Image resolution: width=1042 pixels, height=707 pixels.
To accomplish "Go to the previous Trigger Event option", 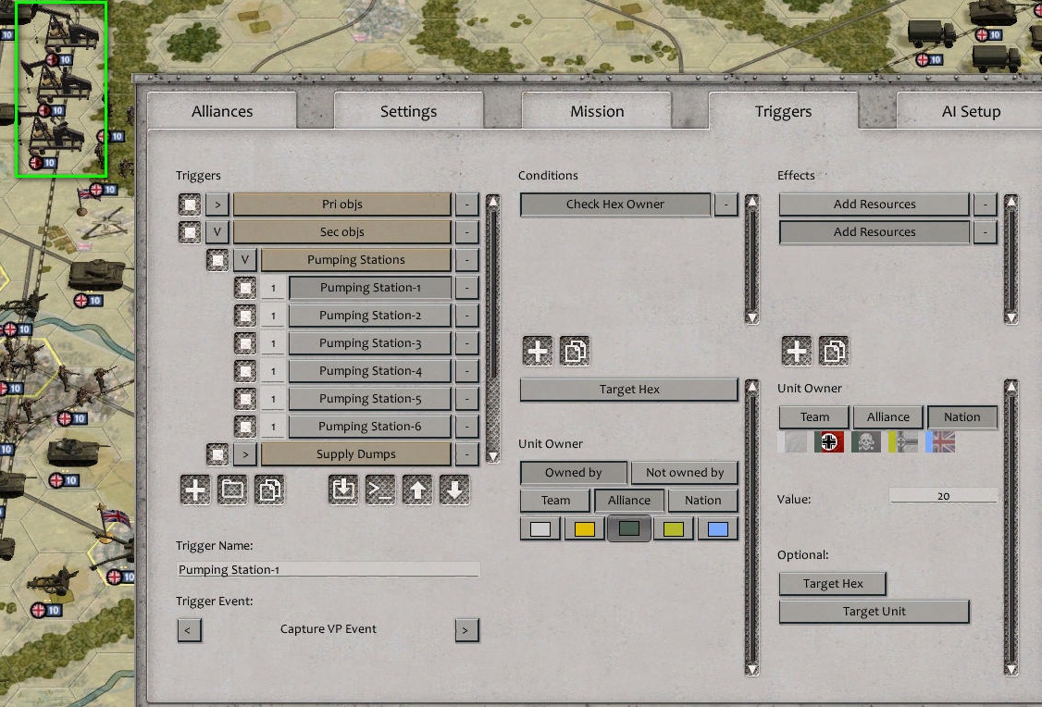I will (189, 630).
